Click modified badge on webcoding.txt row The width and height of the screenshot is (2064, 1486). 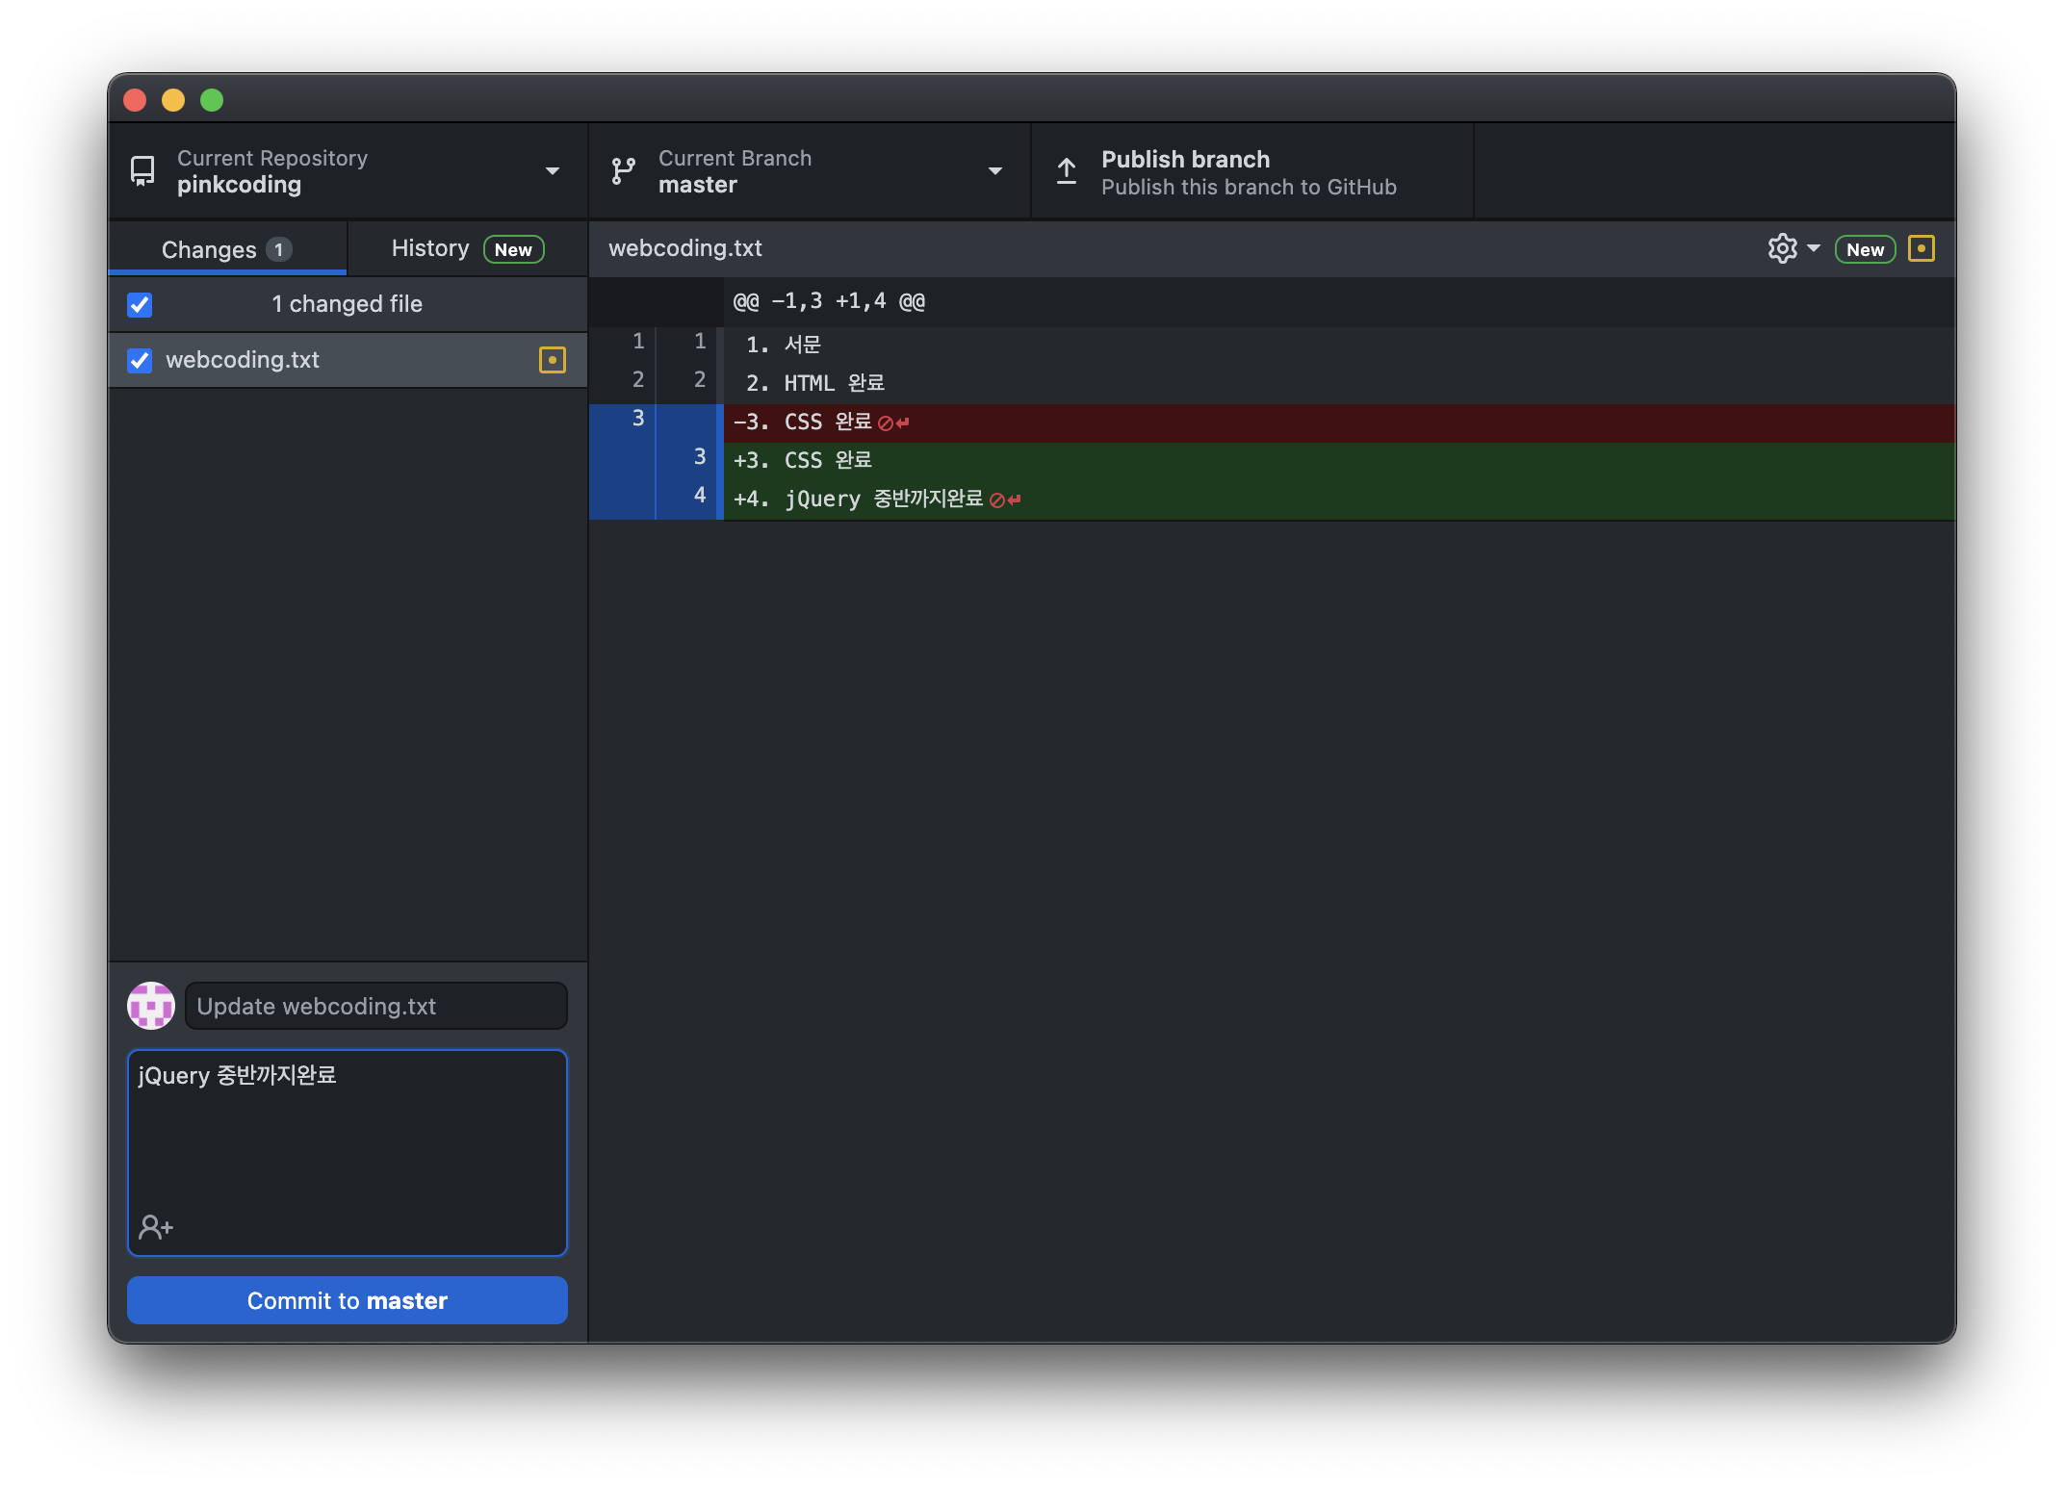coord(553,360)
